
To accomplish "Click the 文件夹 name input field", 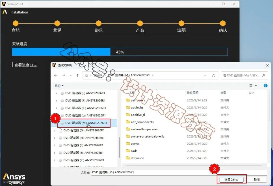I will click(x=179, y=172).
